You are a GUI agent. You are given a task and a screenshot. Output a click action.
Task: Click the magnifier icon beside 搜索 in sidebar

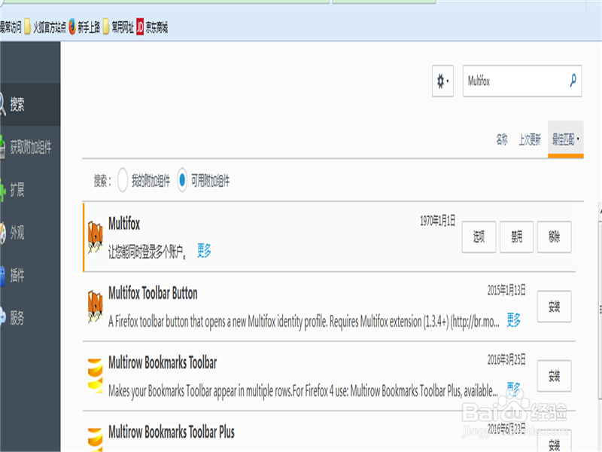point(3,104)
